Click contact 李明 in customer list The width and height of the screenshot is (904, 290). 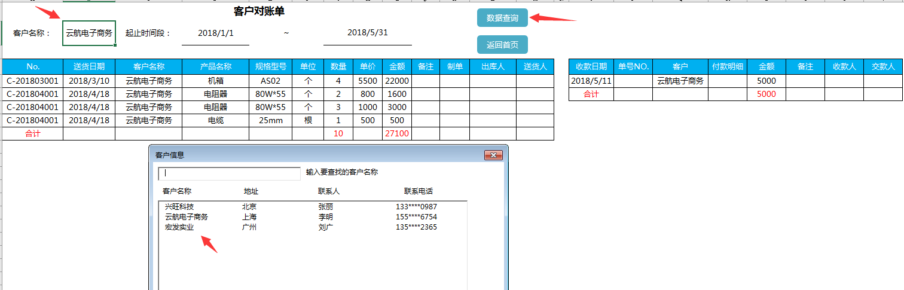326,217
